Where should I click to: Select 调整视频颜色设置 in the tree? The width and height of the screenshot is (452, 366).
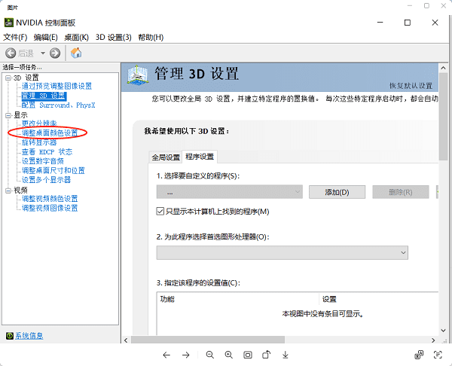coord(50,199)
